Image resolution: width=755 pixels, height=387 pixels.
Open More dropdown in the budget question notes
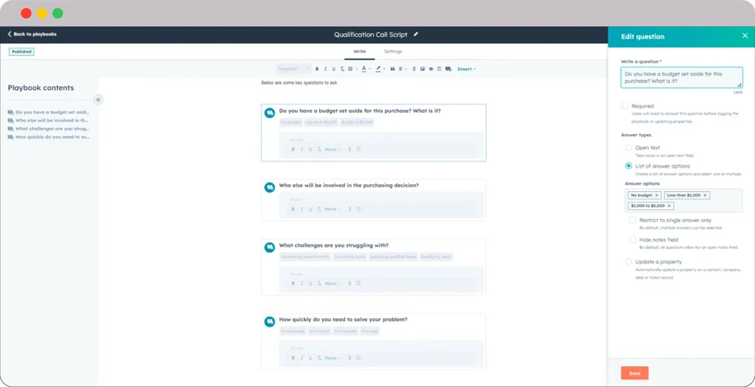tap(333, 149)
